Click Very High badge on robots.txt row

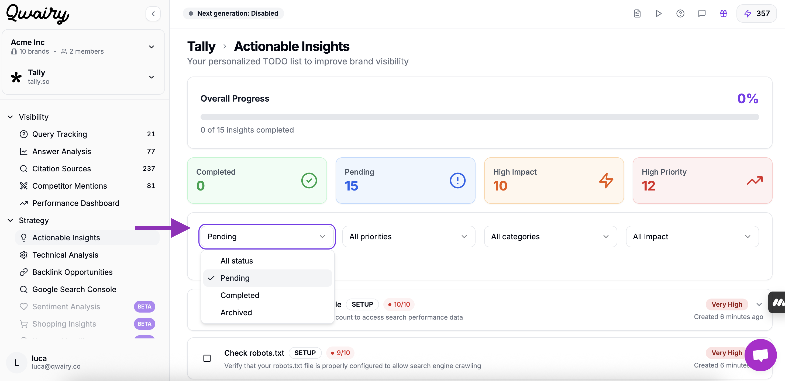click(x=727, y=353)
